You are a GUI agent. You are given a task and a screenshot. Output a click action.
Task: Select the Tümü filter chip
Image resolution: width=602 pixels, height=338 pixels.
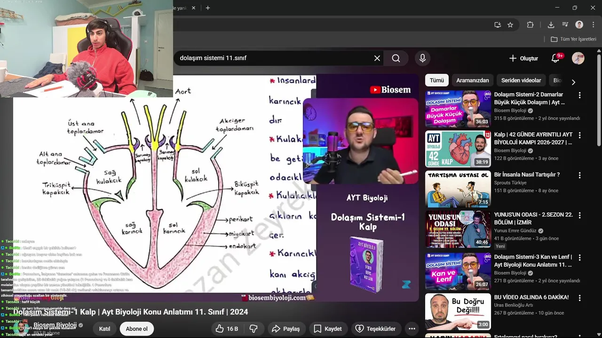click(x=436, y=80)
